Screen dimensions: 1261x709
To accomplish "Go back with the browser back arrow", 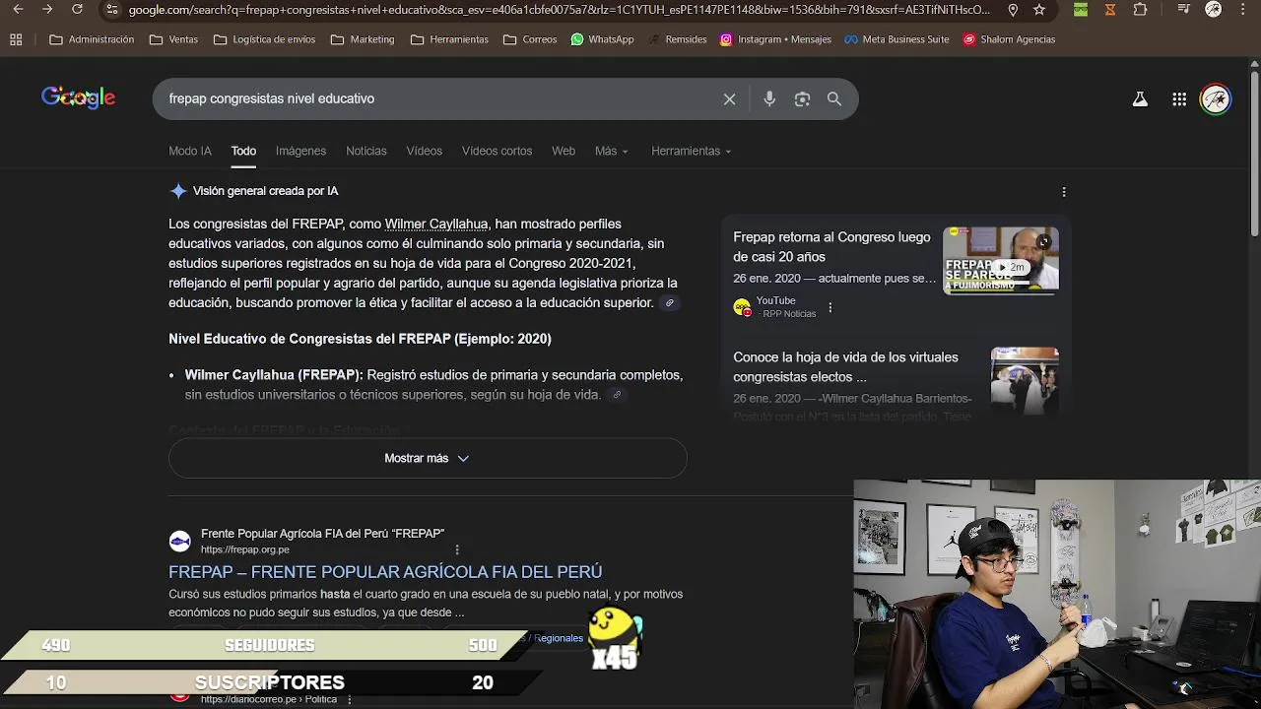I will click(18, 10).
